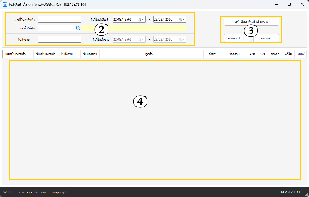
Task: Click the ยอดรวม column header
Action: click(234, 54)
